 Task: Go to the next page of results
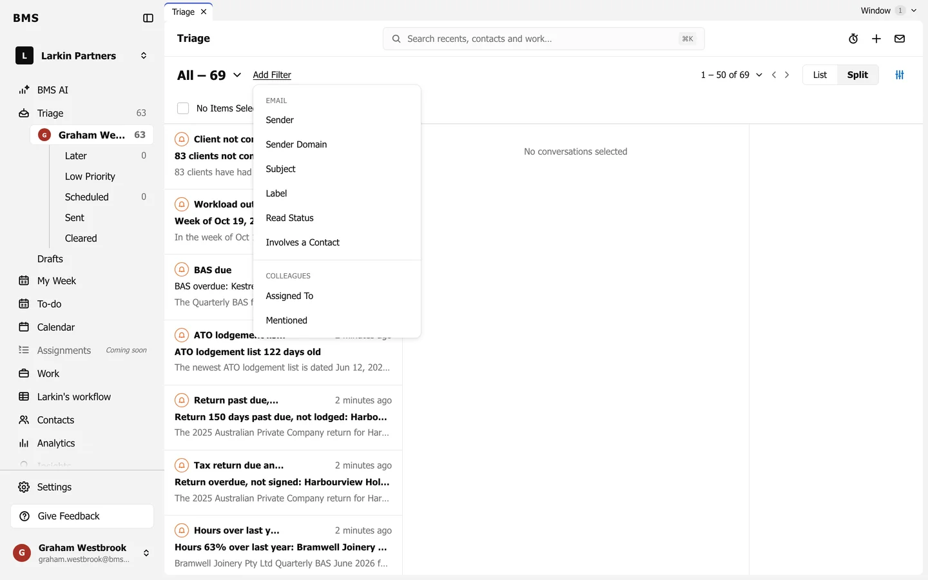coord(787,75)
